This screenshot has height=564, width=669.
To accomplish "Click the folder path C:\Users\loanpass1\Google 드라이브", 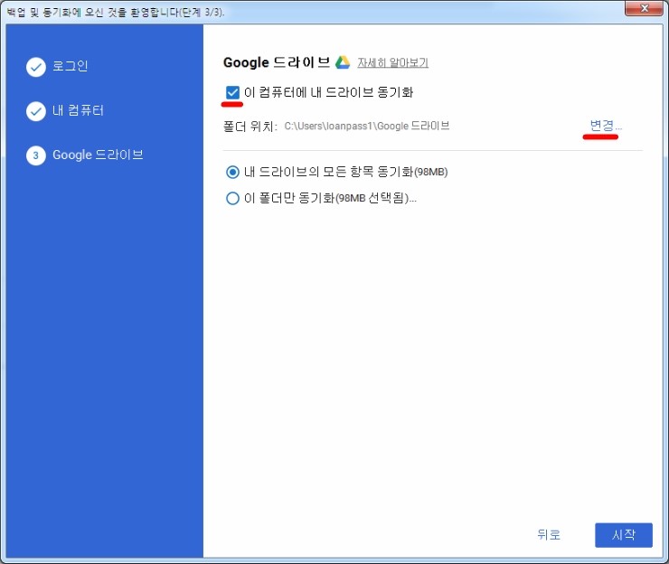I will 366,126.
